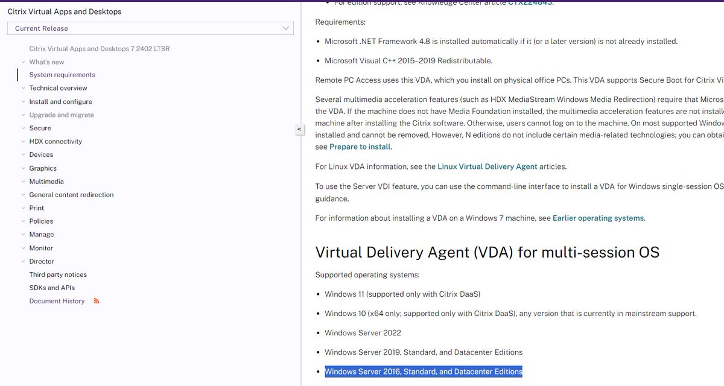Click the RSS feed icon beside Document History
This screenshot has width=724, height=386.
(97, 301)
